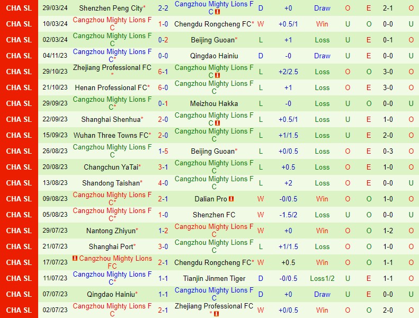
Task: Click the 4-0 score of Shandong Taishan match
Action: pyautogui.click(x=163, y=183)
